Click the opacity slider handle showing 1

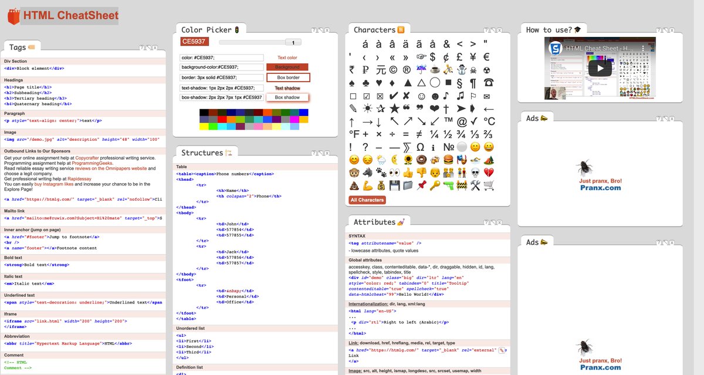(293, 42)
